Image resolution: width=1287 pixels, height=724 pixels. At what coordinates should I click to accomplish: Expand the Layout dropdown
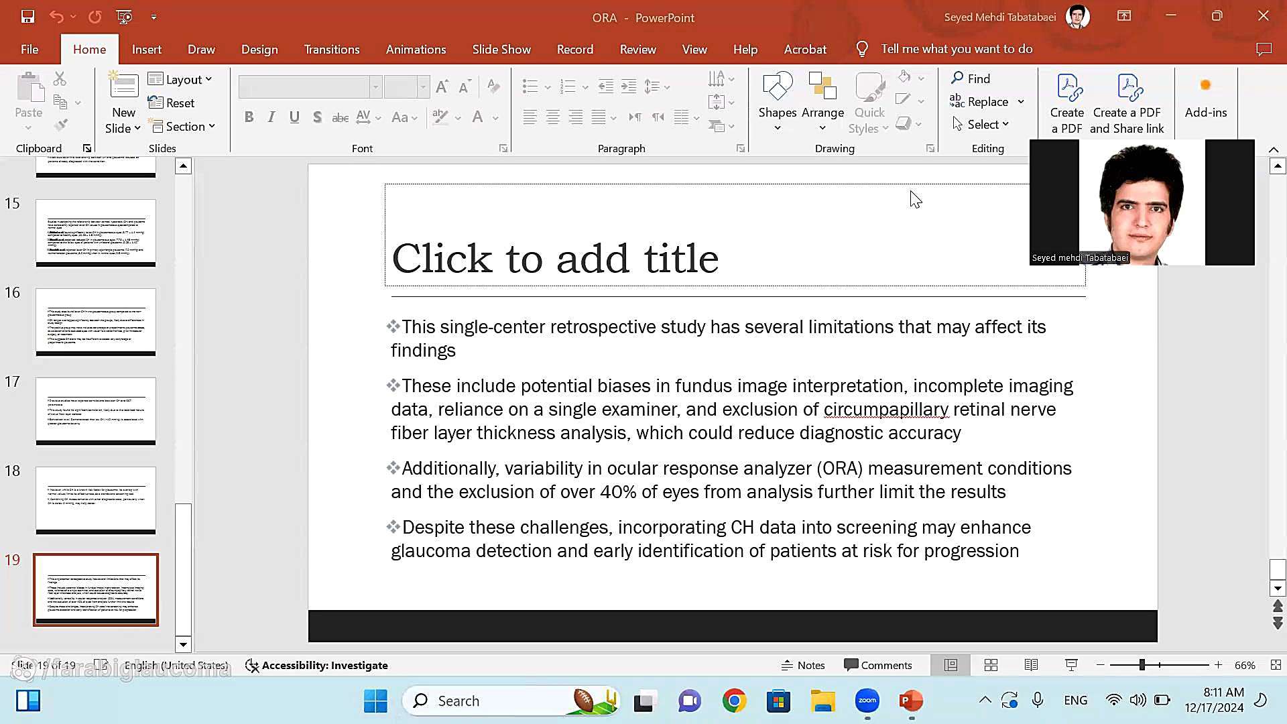click(x=180, y=79)
